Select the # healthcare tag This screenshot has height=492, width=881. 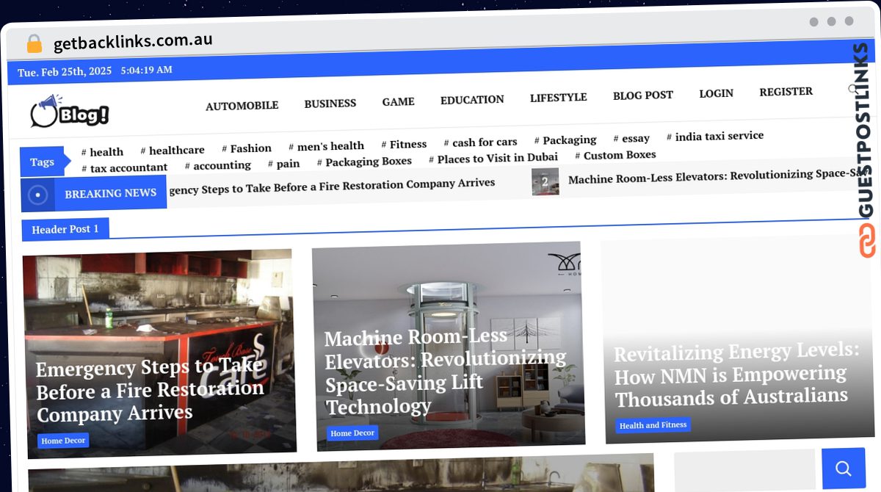[x=173, y=151]
